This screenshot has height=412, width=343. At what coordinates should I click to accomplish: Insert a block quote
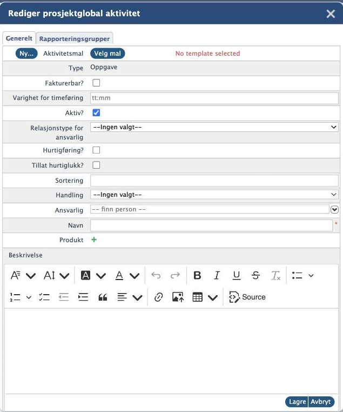coord(103,297)
